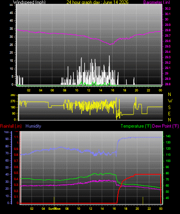Image resolution: width=180 pixels, height=214 pixels.
Task: Click the 28.9 barometer scale value
Action: 168,79
